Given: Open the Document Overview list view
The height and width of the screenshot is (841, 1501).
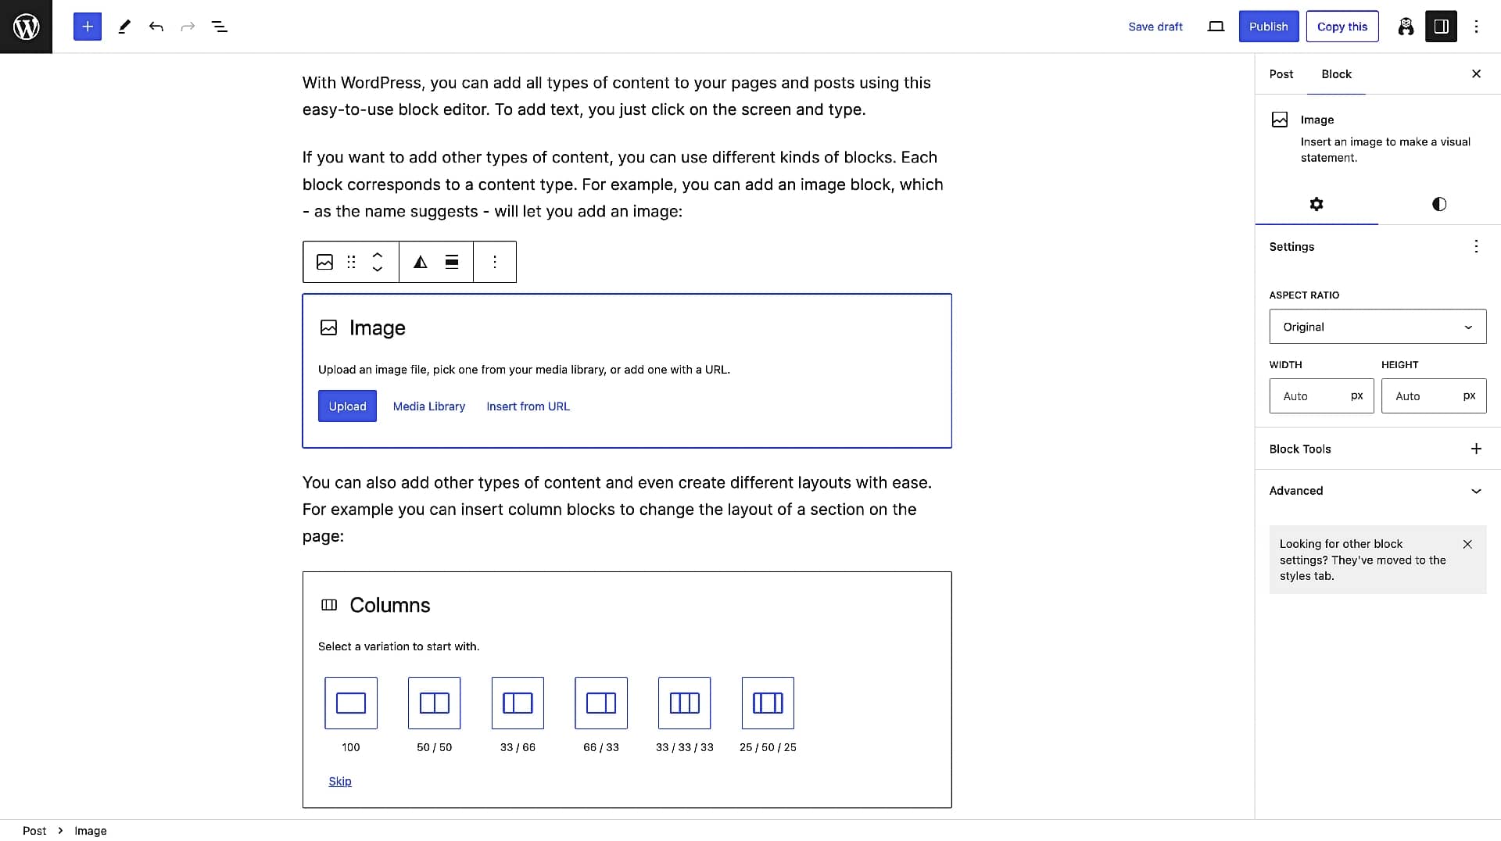Looking at the screenshot, I should [x=220, y=27].
